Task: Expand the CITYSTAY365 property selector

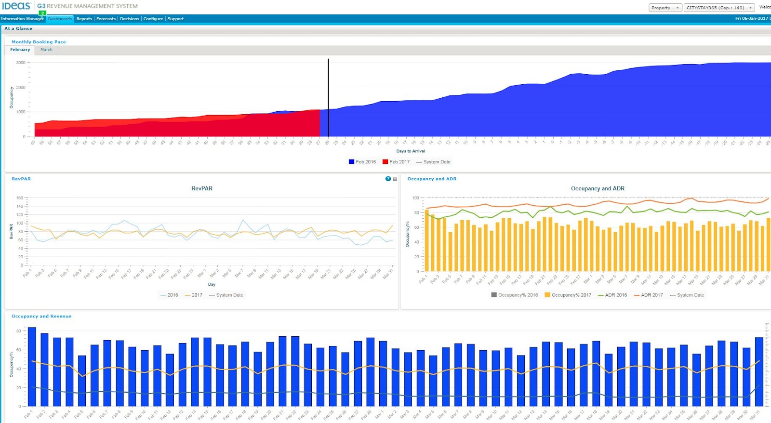Action: click(719, 8)
